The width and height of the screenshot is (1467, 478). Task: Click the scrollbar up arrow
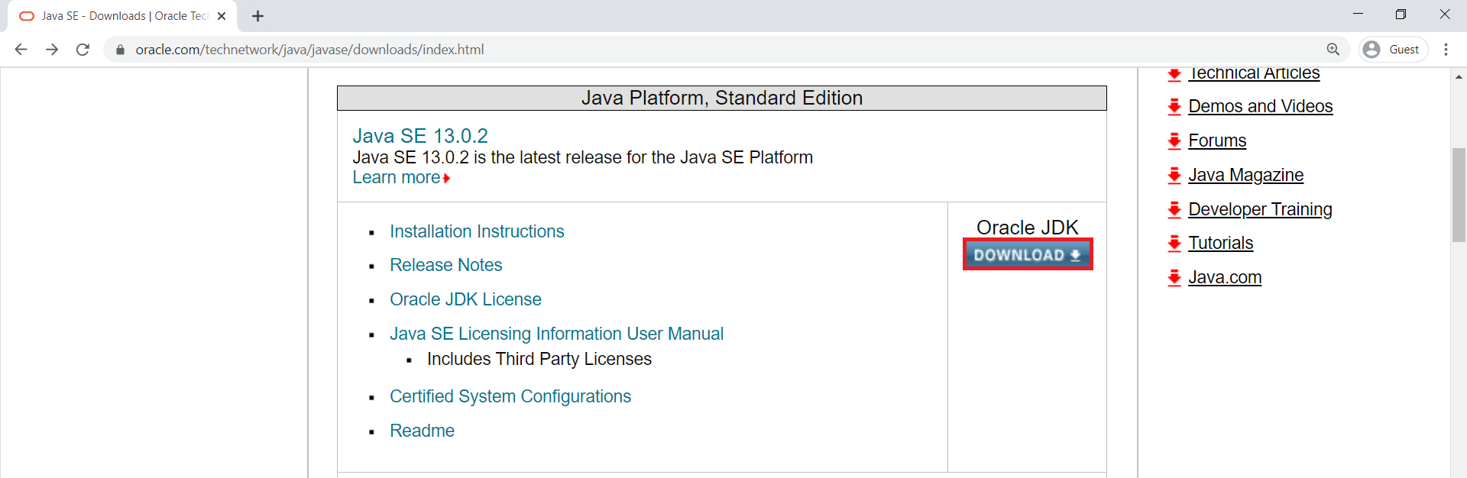(1459, 76)
